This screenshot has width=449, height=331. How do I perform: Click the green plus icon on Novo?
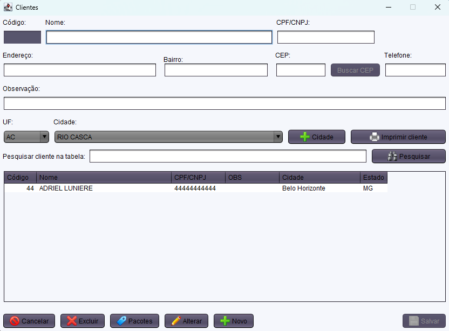coord(225,321)
